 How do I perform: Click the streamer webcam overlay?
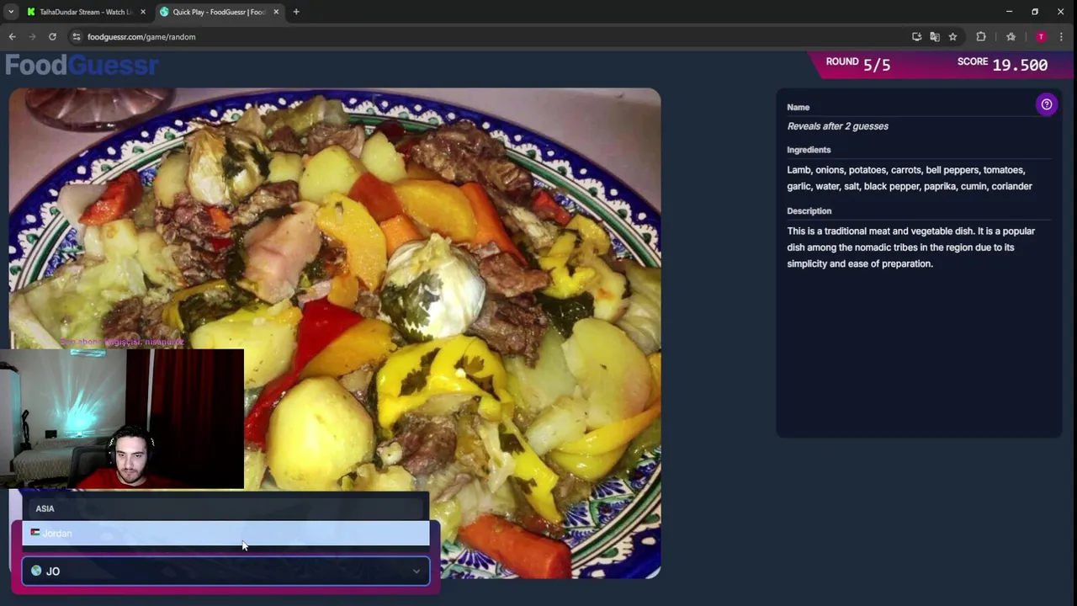pyautogui.click(x=122, y=419)
